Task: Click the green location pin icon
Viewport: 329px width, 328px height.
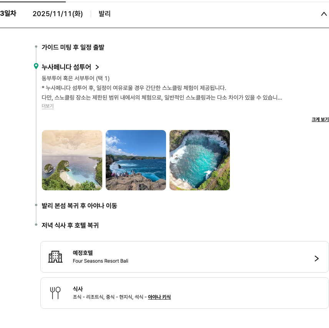Action: [36, 67]
